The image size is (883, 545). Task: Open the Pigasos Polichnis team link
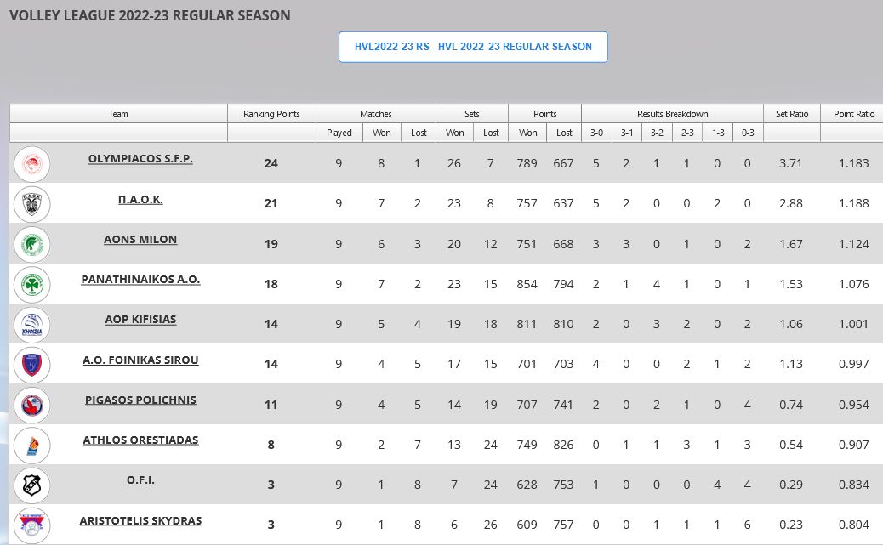pyautogui.click(x=140, y=400)
